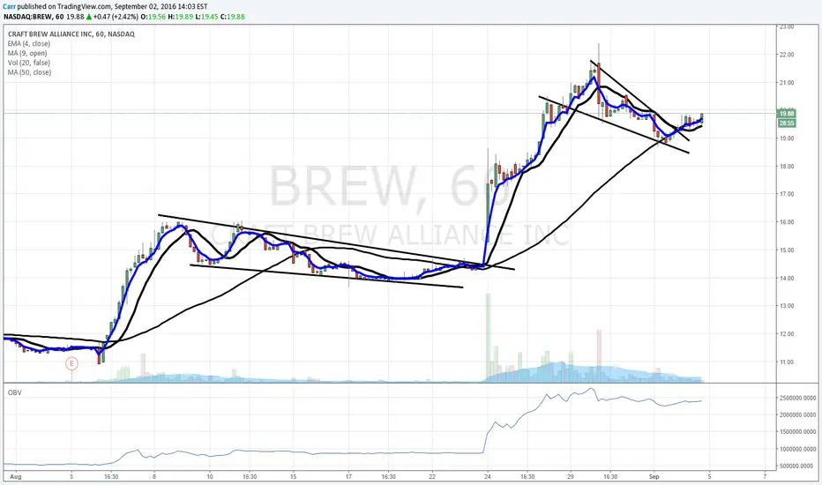Click the 29 date label on time axis
The height and width of the screenshot is (485, 822).
click(x=571, y=477)
